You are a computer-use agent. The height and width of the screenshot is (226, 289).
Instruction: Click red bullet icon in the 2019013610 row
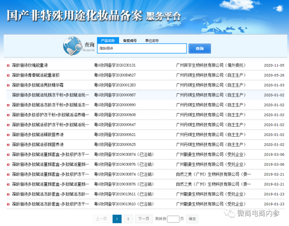click(x=8, y=204)
